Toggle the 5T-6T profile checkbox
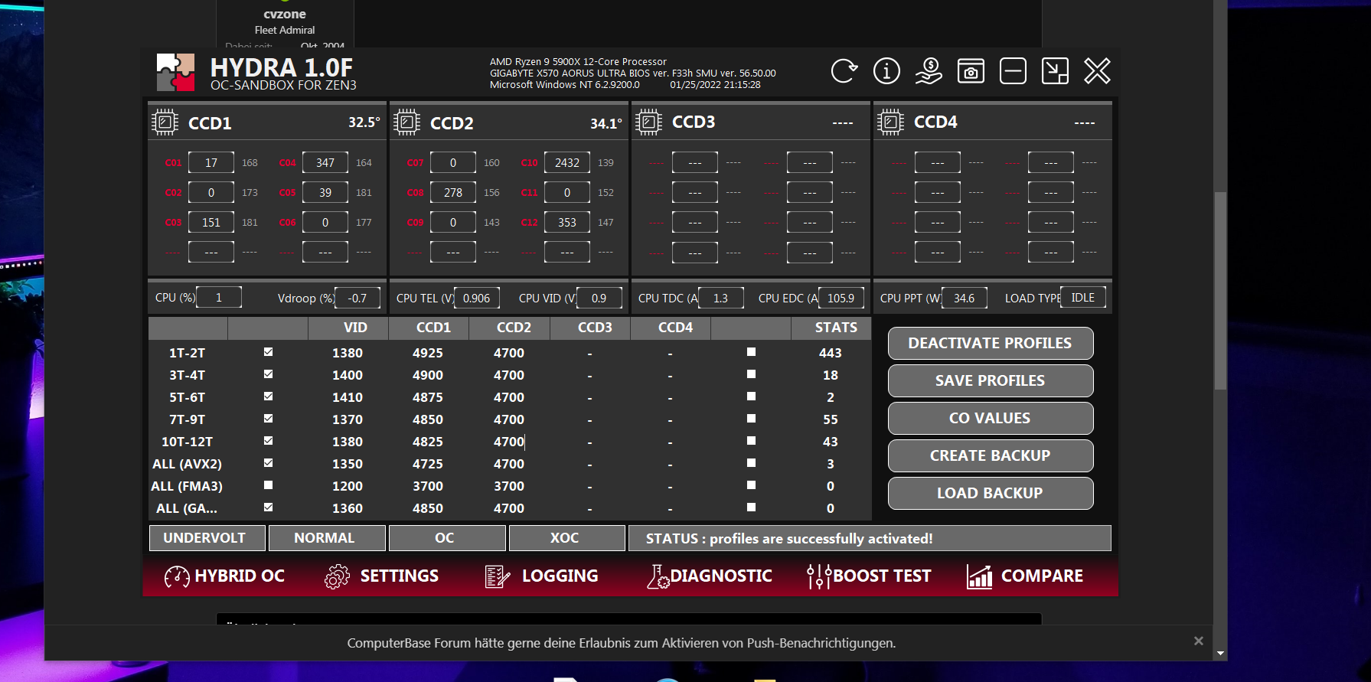Viewport: 1371px width, 682px height. click(x=268, y=396)
